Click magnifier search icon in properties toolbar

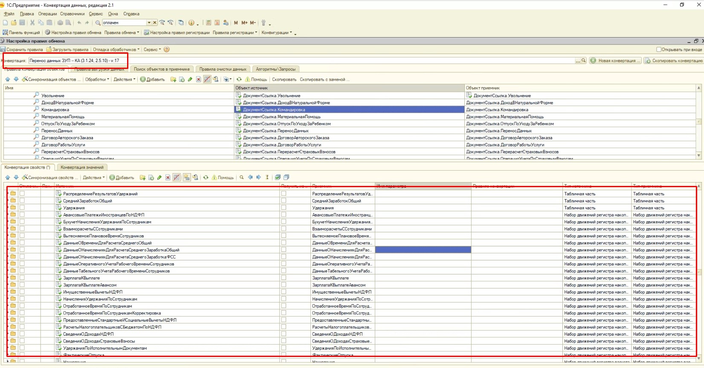point(242,177)
